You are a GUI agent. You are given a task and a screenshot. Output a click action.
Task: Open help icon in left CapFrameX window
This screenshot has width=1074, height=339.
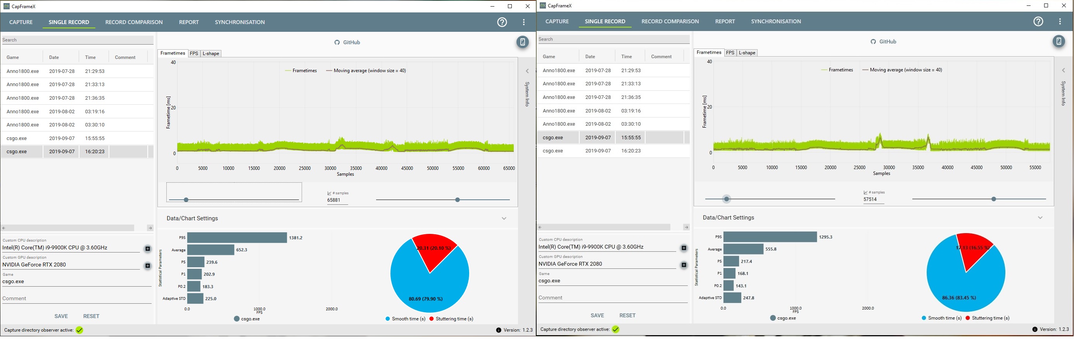coord(502,22)
